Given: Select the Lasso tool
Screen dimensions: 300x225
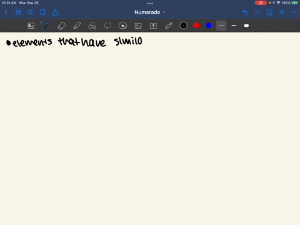Looking at the screenshot, I should [x=107, y=26].
